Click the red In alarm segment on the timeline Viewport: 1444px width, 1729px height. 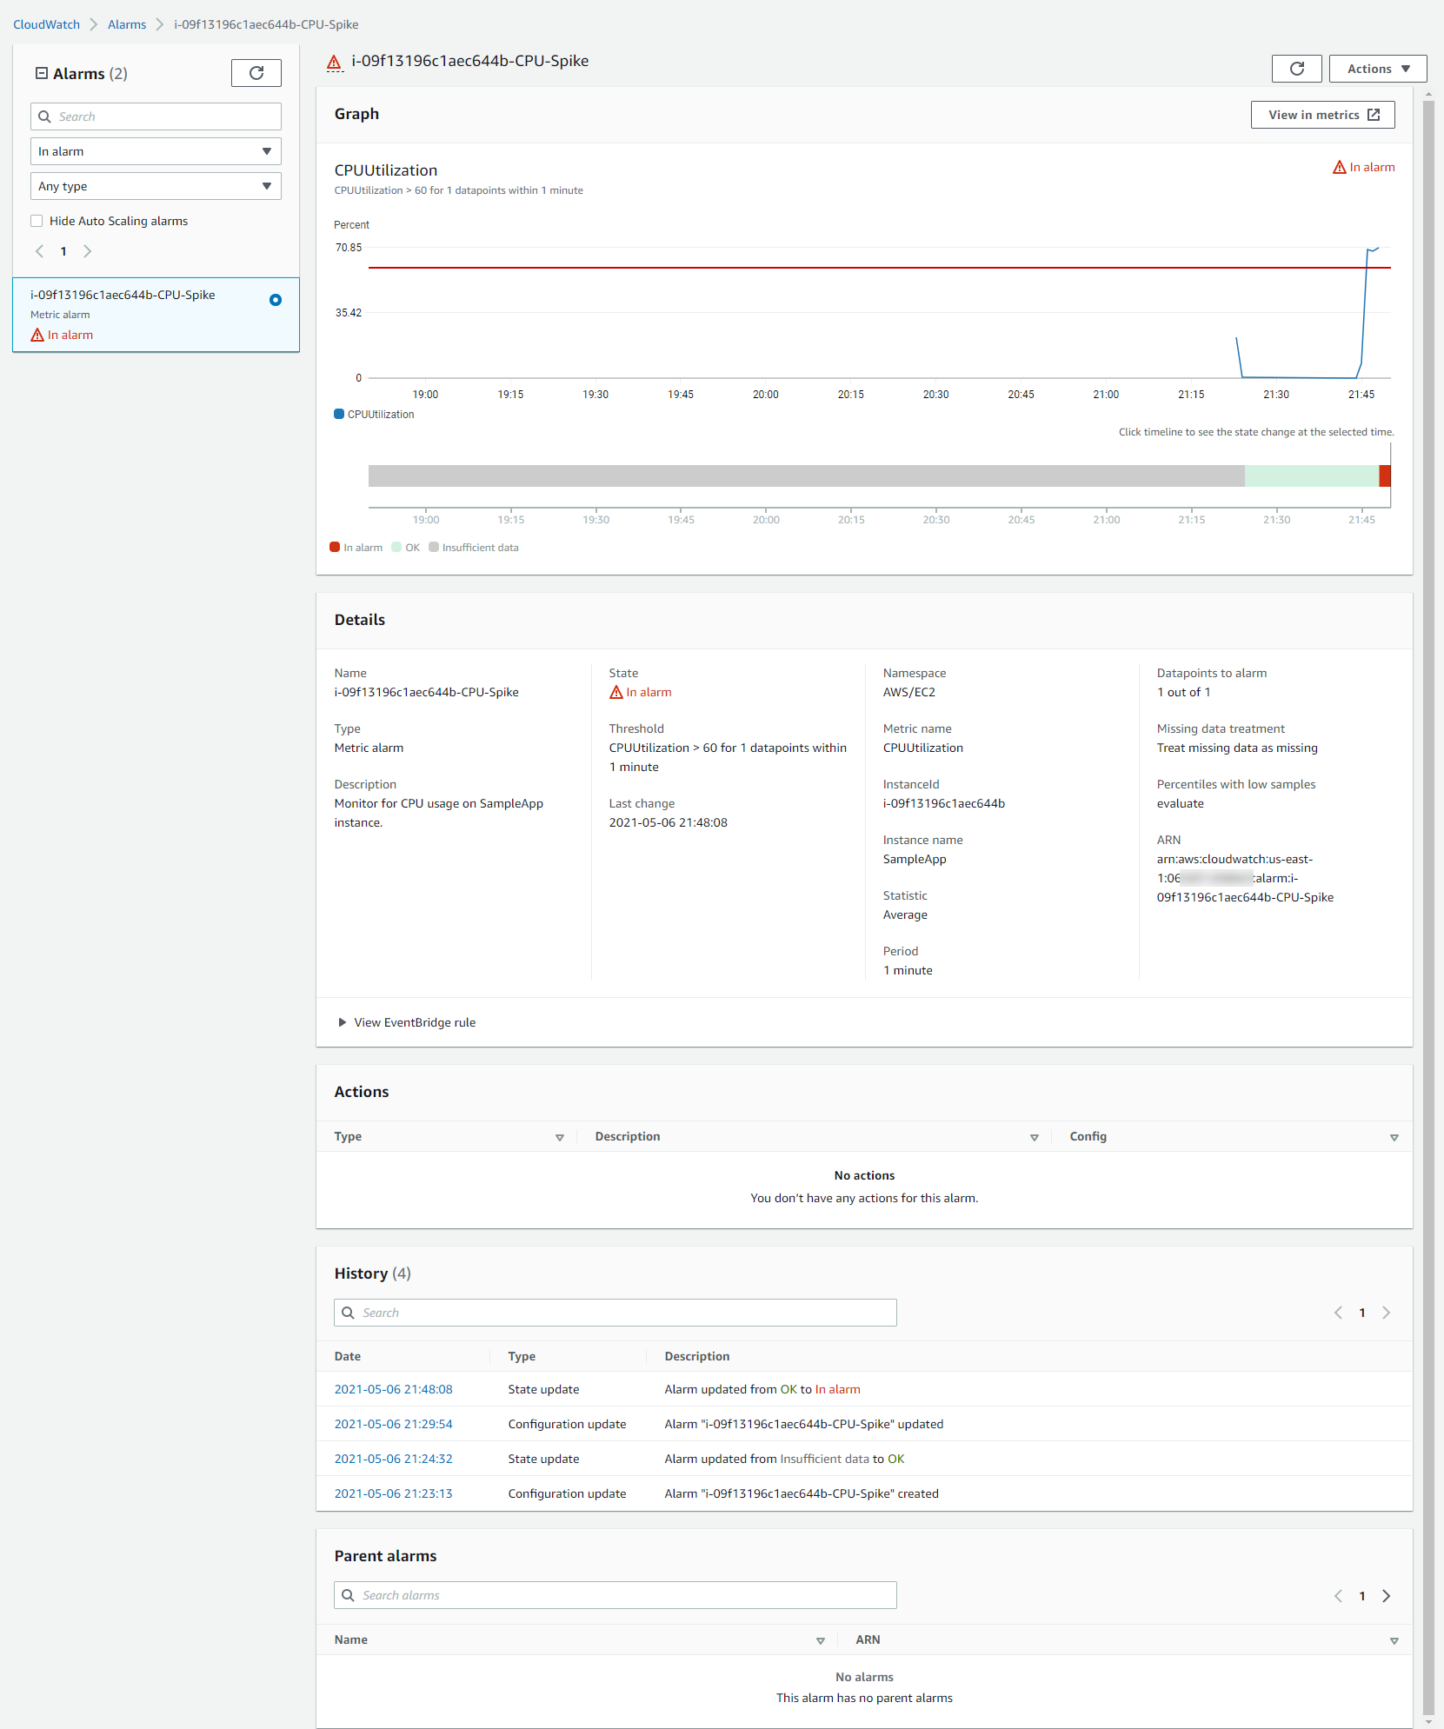tap(1385, 475)
